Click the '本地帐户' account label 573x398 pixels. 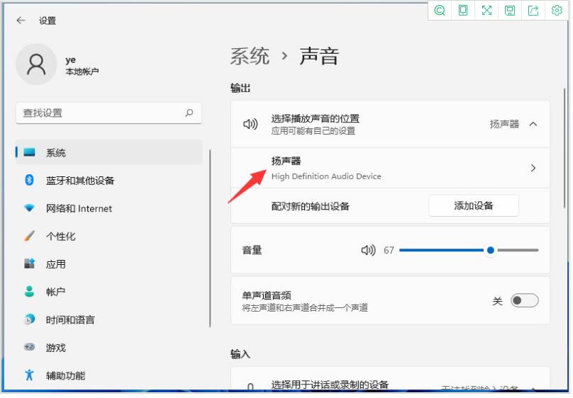coord(82,72)
